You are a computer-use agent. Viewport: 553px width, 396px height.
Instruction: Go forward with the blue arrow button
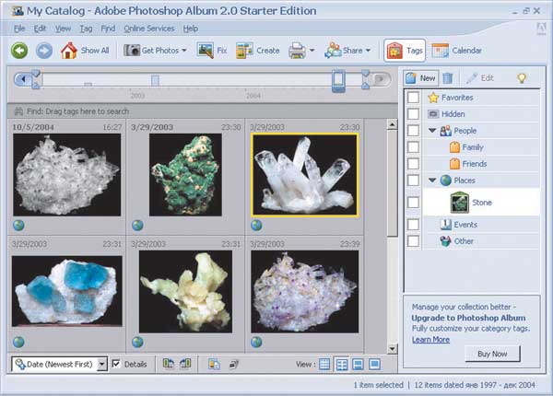pyautogui.click(x=44, y=51)
